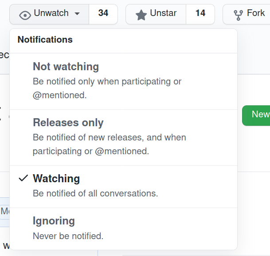The height and width of the screenshot is (256, 270).
Task: View the 14 stargazers count
Action: click(200, 14)
